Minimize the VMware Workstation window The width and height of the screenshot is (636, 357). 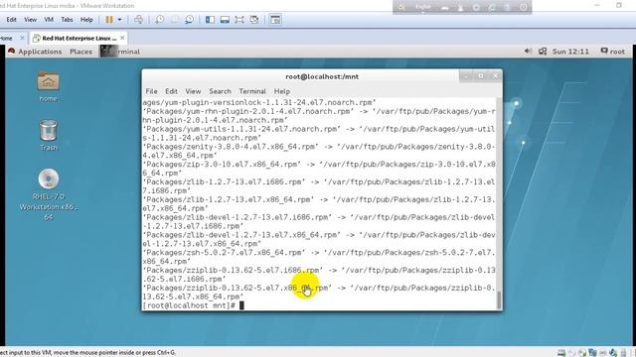pos(597,6)
